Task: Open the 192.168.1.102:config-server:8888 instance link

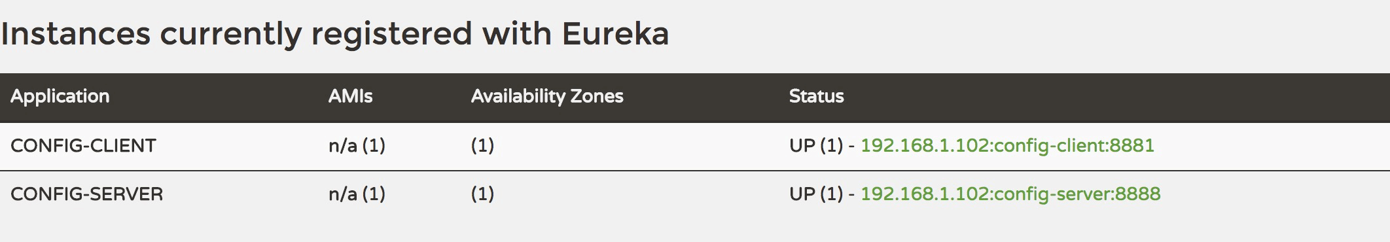Action: click(x=1010, y=194)
